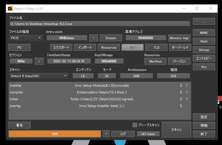Image resolution: width=222 pixels, height=145 pixels.
Task: Click the mode 32 button
Action: (107, 76)
